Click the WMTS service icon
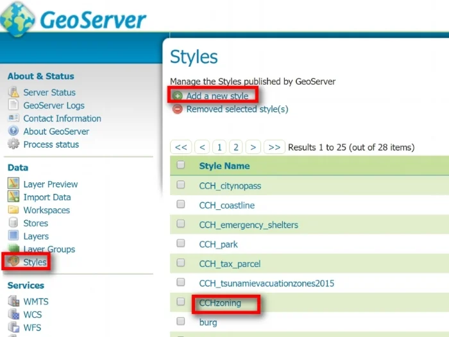The width and height of the screenshot is (449, 337). (x=13, y=301)
